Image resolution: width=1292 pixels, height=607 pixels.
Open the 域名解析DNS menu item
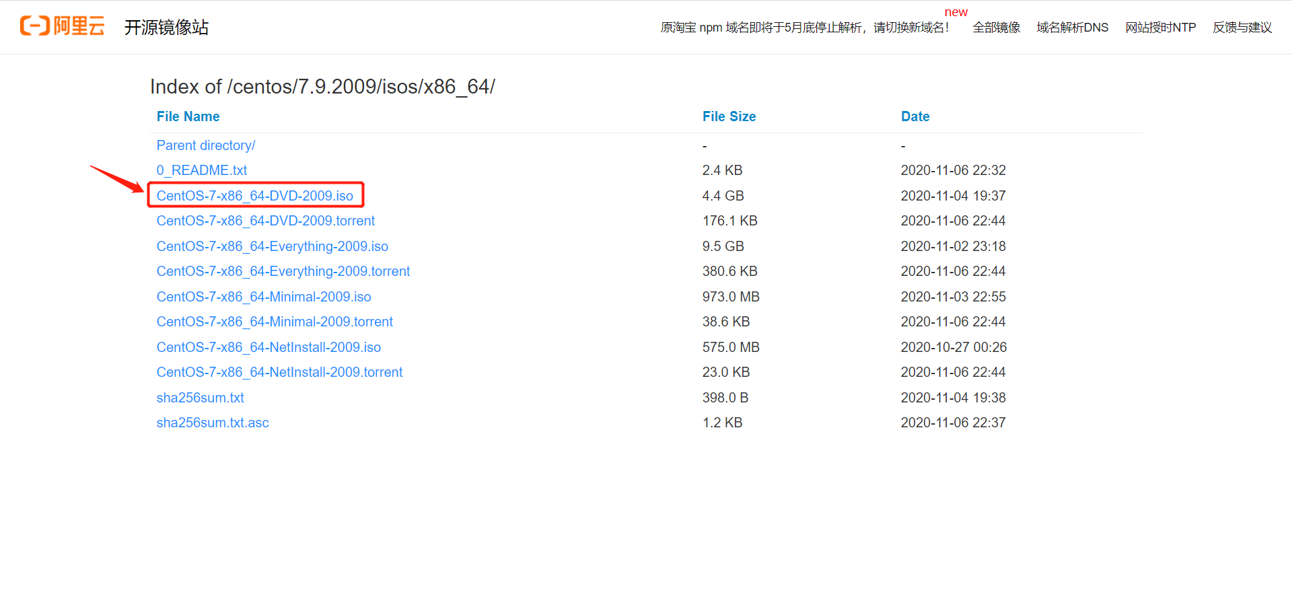[x=1072, y=28]
